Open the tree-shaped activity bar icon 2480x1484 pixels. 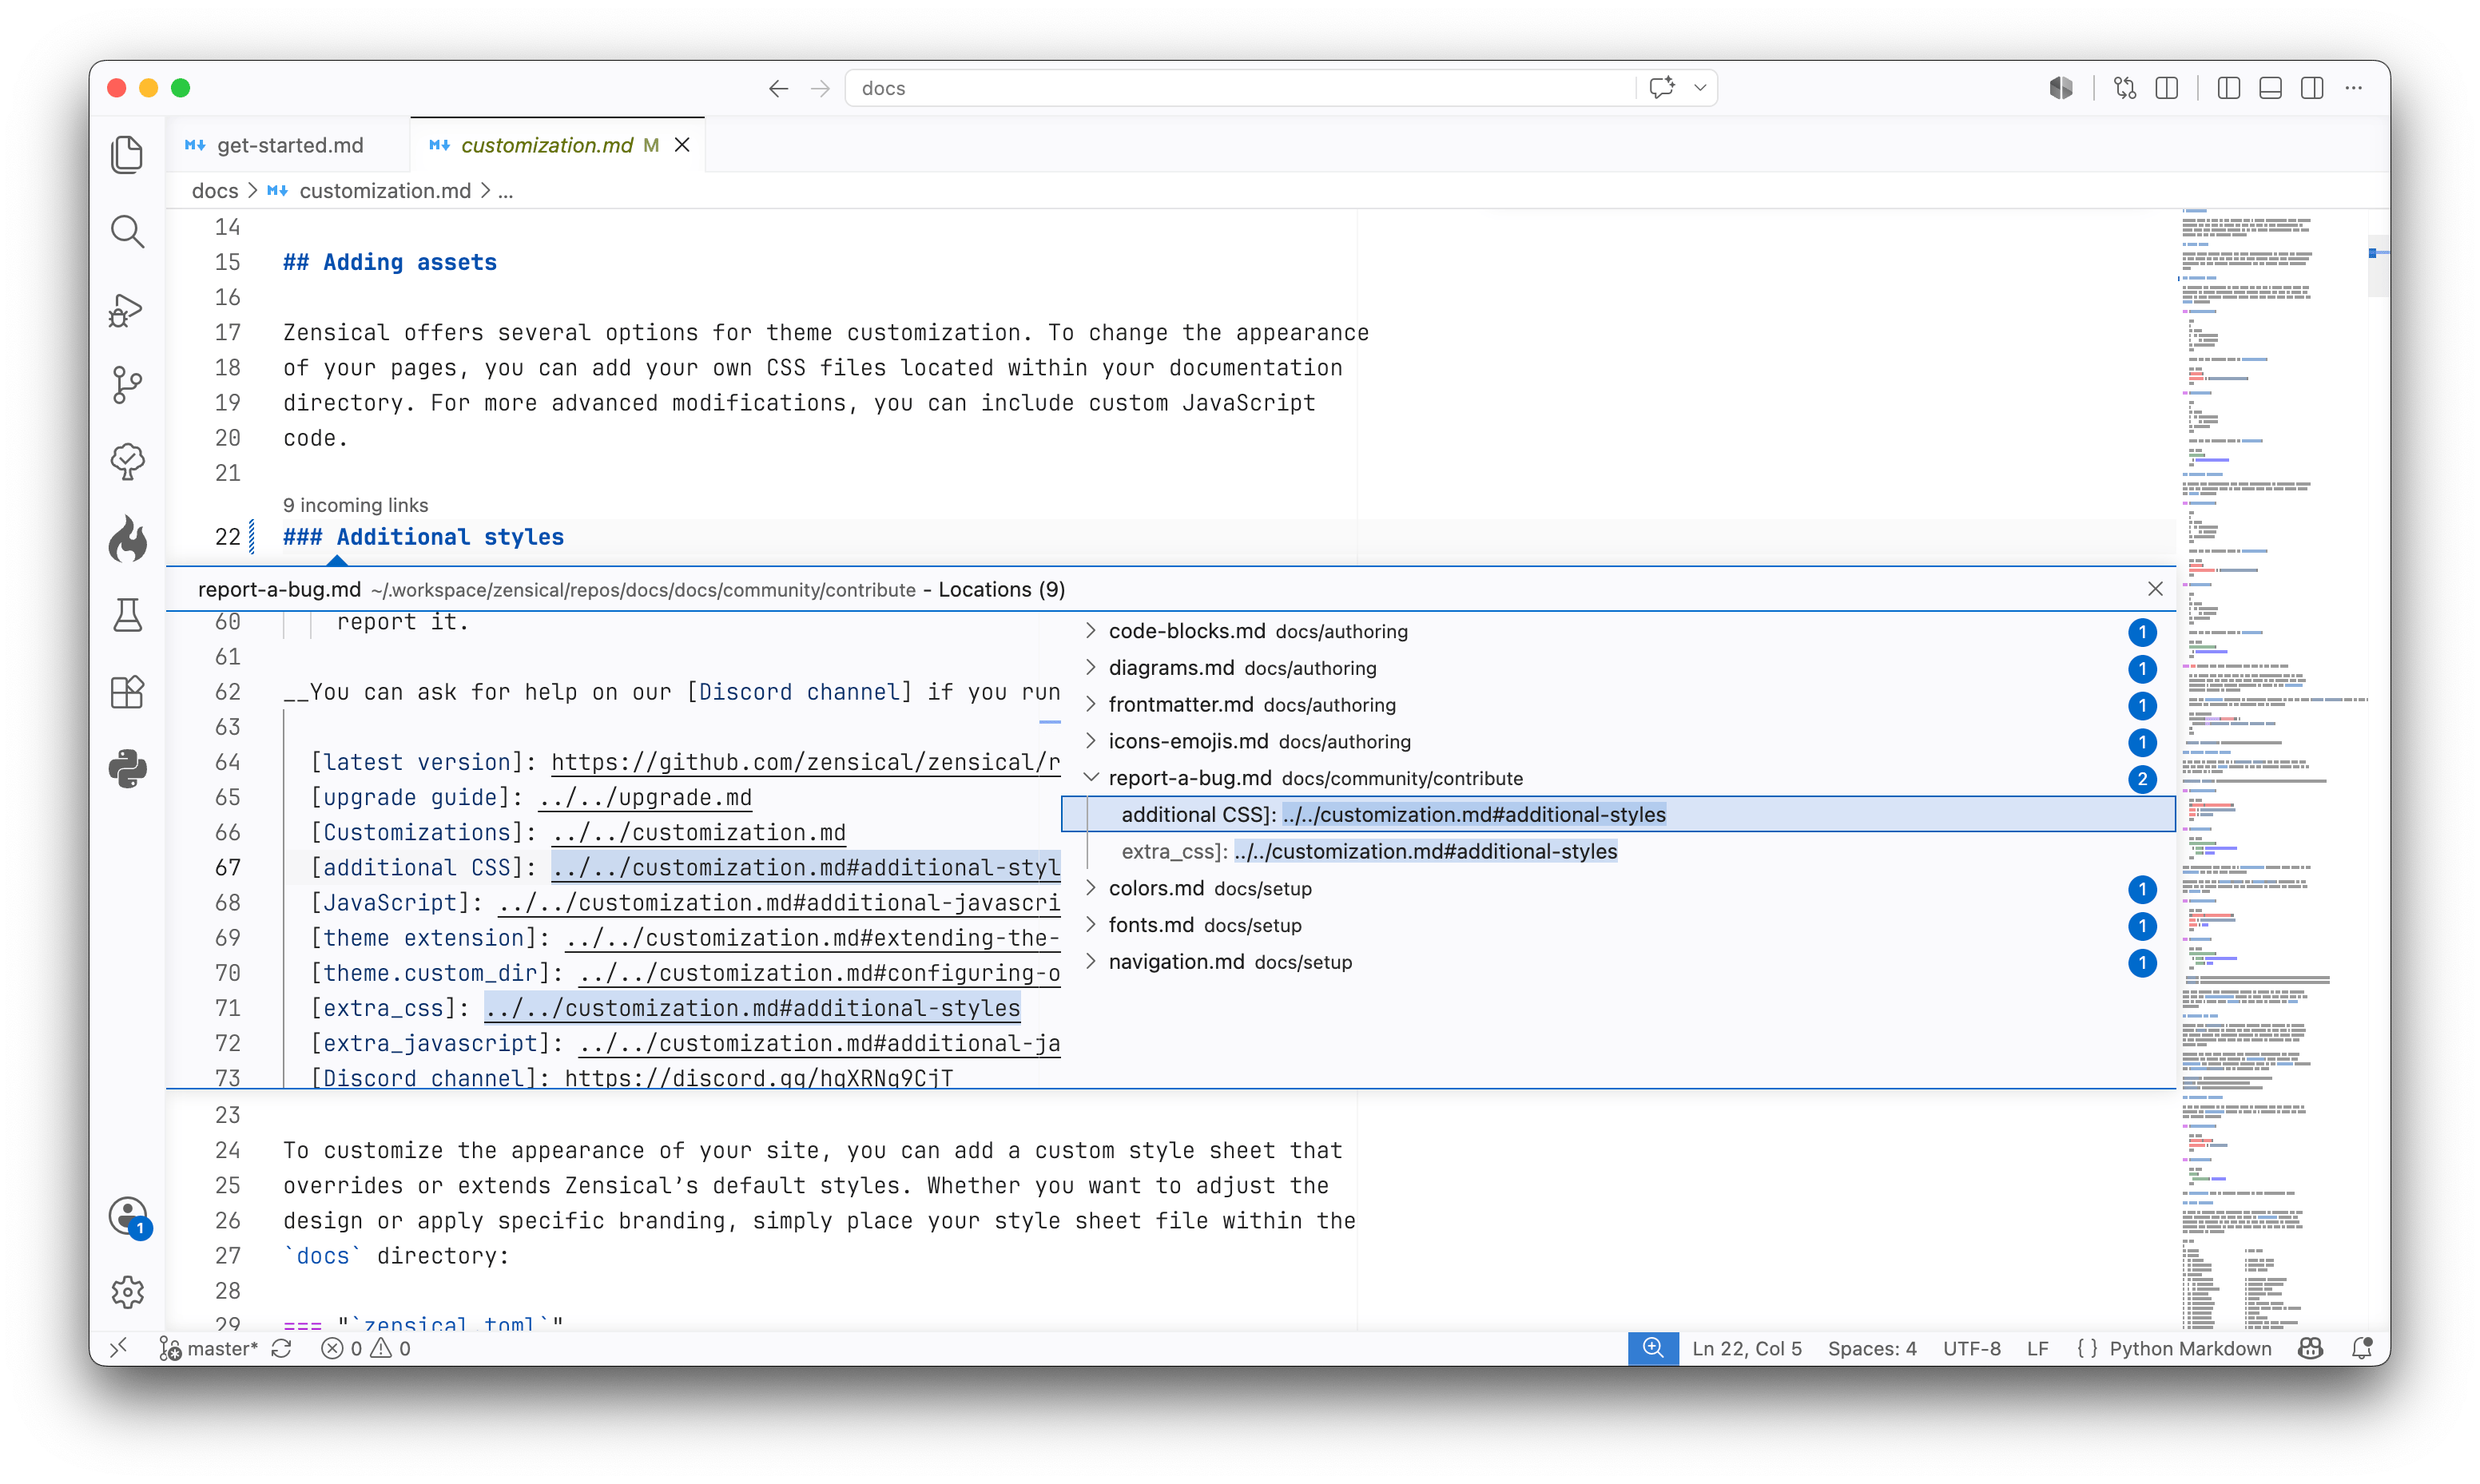pyautogui.click(x=127, y=462)
